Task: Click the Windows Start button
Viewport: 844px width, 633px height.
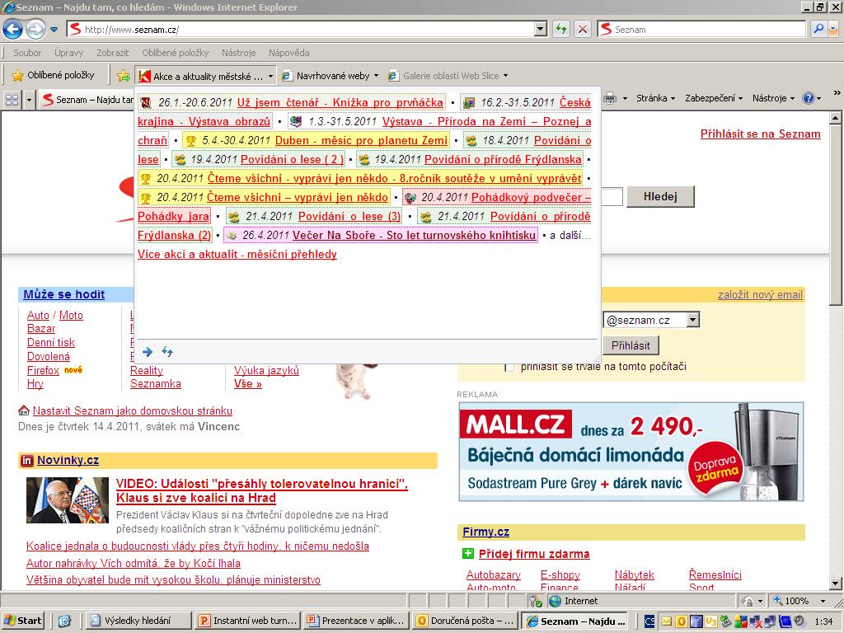Action: point(22,621)
